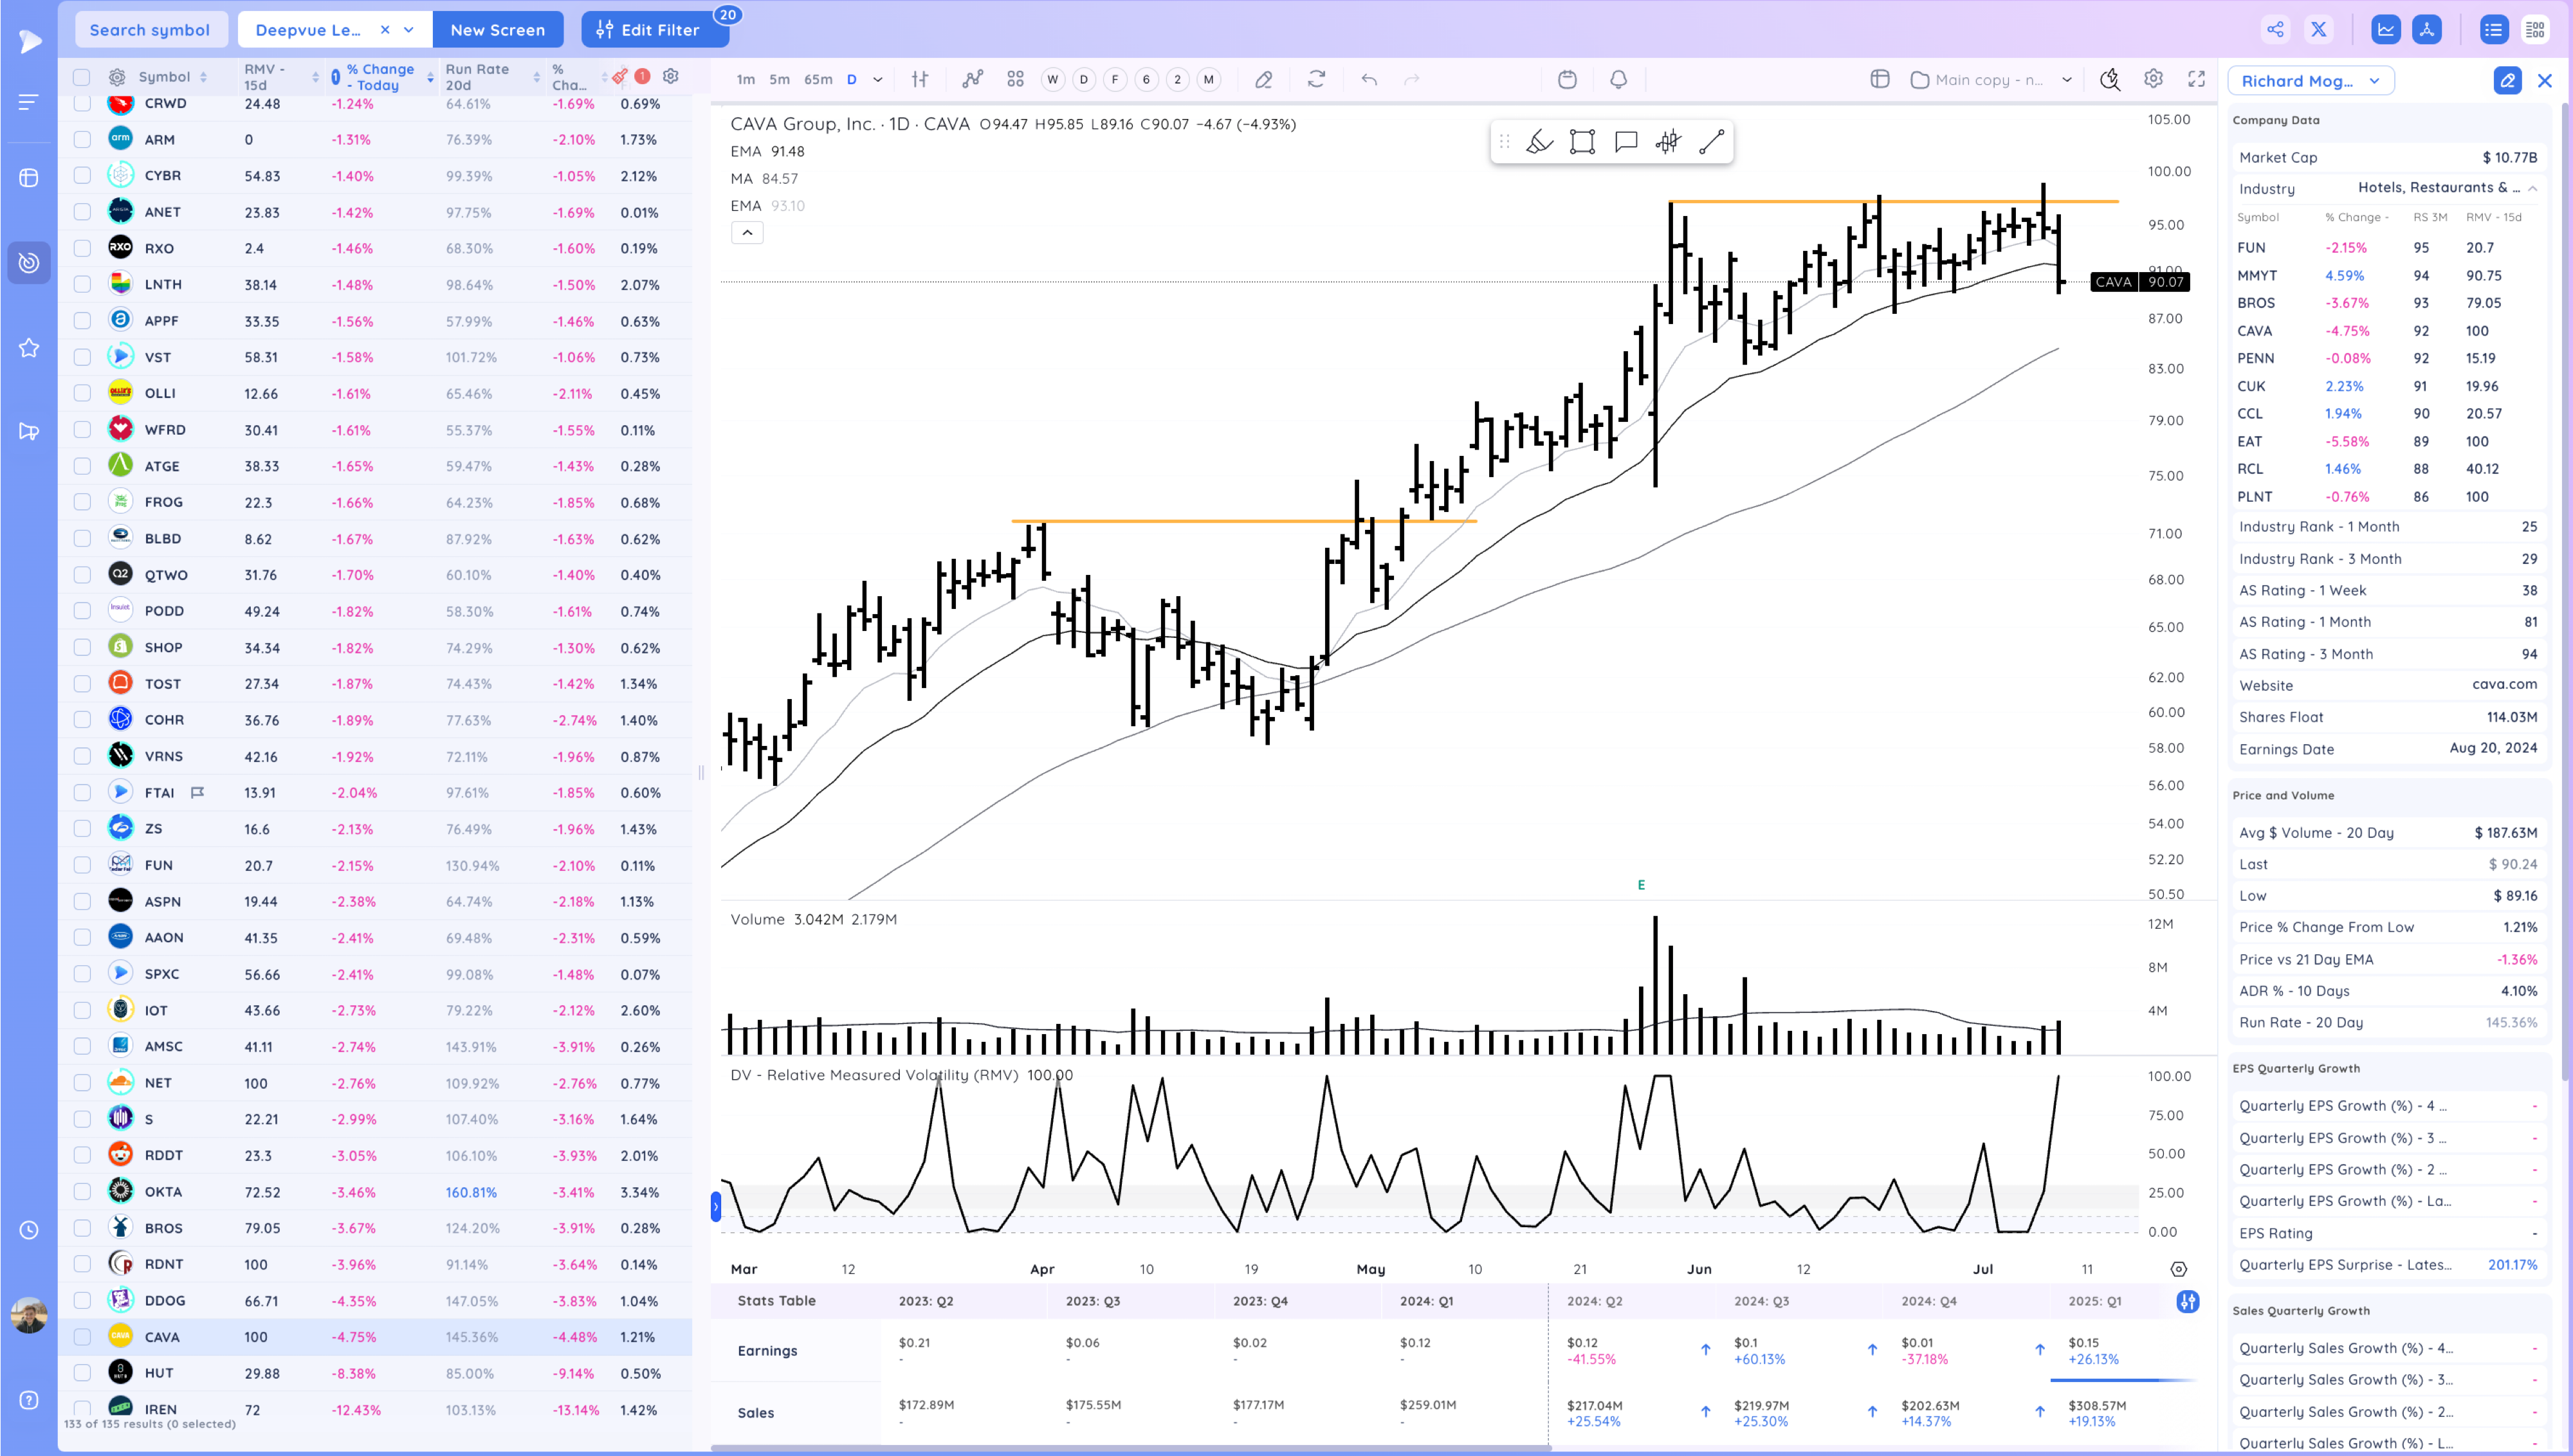Click the Edit Filter button

click(x=654, y=30)
